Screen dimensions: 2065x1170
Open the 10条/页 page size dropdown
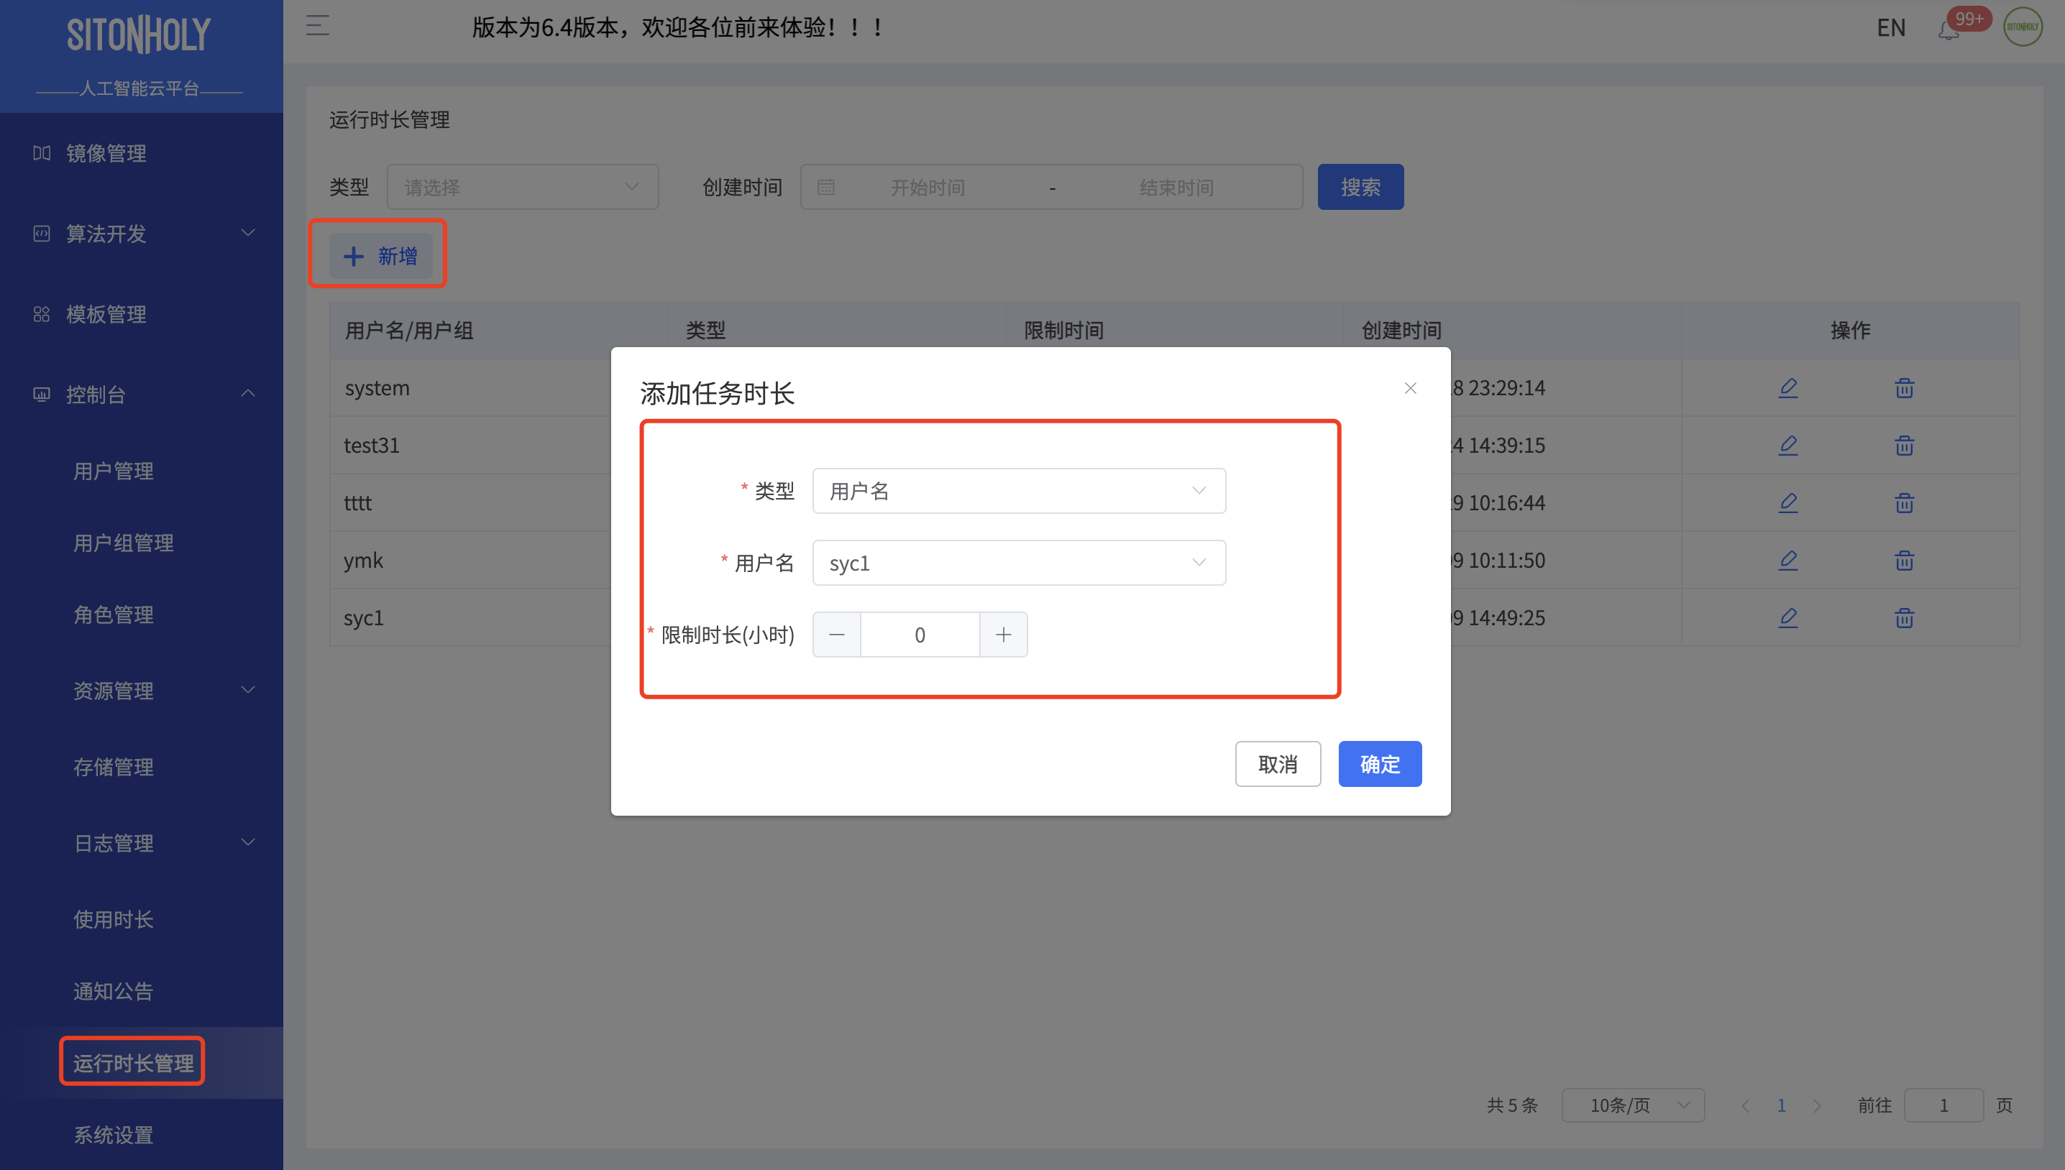(x=1633, y=1106)
